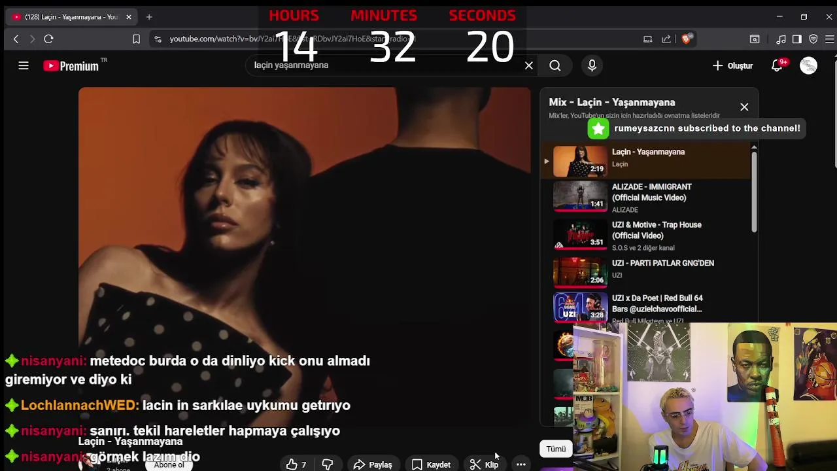
Task: Open site settings icon beside URL
Action: [158, 39]
